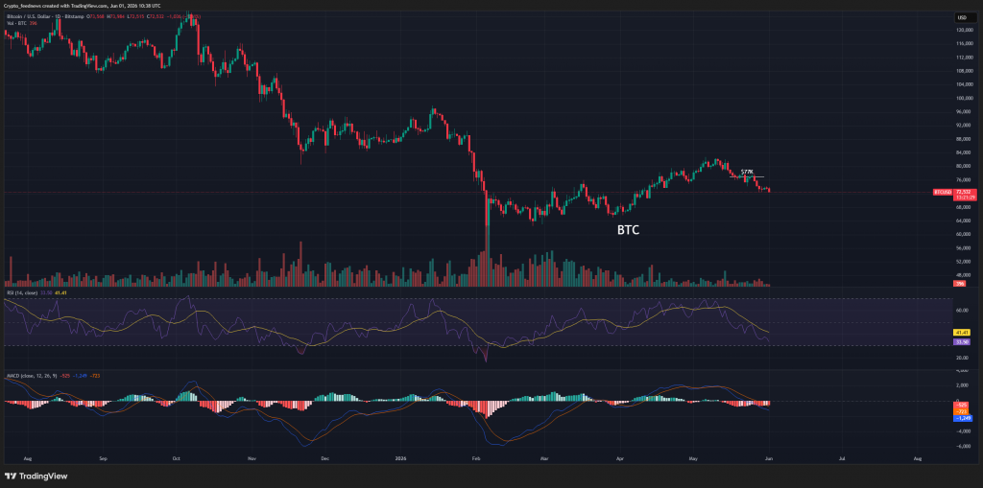The height and width of the screenshot is (488, 983).
Task: Click the 64,000 price axis label
Action: click(964, 221)
